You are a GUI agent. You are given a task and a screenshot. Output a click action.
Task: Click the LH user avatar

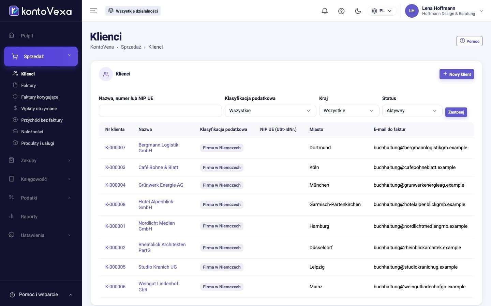tap(412, 11)
